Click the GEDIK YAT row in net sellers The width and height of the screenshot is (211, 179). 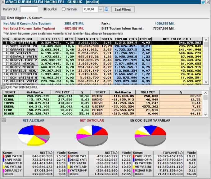pyautogui.click(x=99, y=156)
